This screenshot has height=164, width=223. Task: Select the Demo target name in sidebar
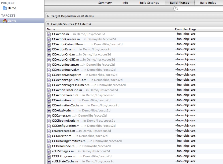click(x=12, y=21)
